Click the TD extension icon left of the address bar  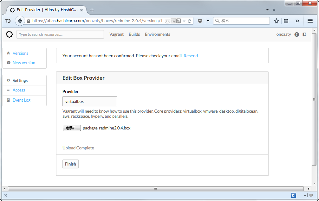[8, 21]
